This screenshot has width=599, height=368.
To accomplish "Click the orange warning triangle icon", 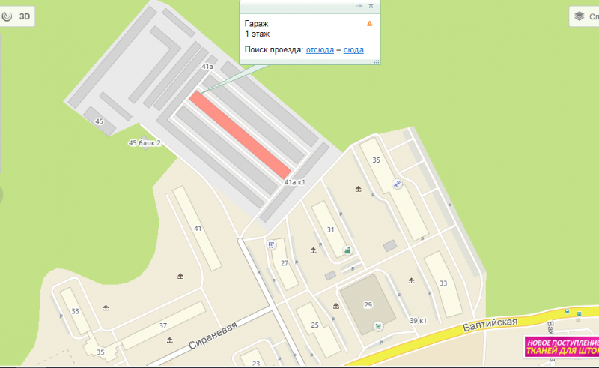I will click(x=369, y=24).
